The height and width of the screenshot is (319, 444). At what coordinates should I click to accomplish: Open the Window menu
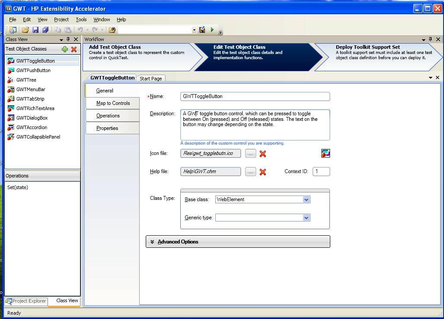102,19
